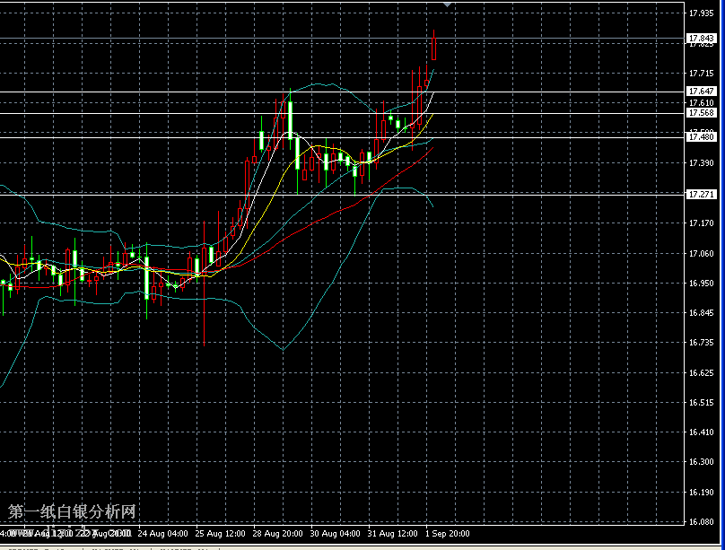This screenshot has height=550, width=725.
Task: Select the 28 Aug 20:00 time label
Action: tap(276, 533)
